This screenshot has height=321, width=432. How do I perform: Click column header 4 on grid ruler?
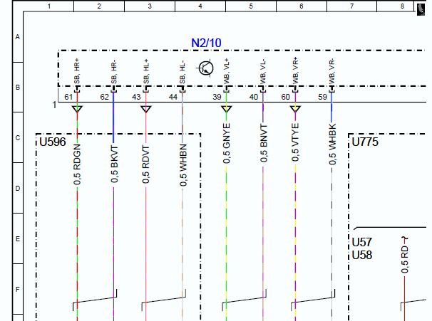click(200, 6)
